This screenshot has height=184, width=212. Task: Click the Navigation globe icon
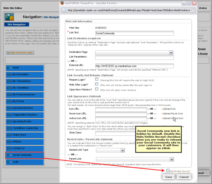pos(9,17)
